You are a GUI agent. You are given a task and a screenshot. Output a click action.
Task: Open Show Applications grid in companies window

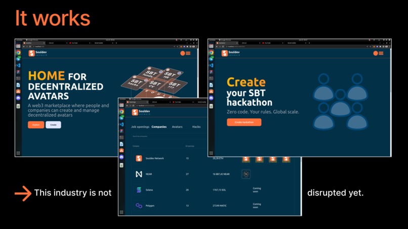coord(121,212)
